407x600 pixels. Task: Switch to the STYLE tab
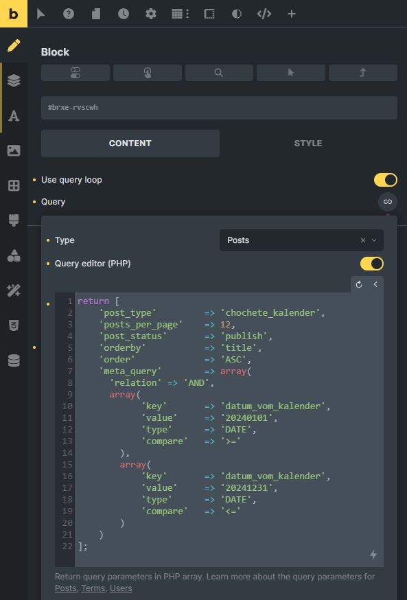coord(308,143)
